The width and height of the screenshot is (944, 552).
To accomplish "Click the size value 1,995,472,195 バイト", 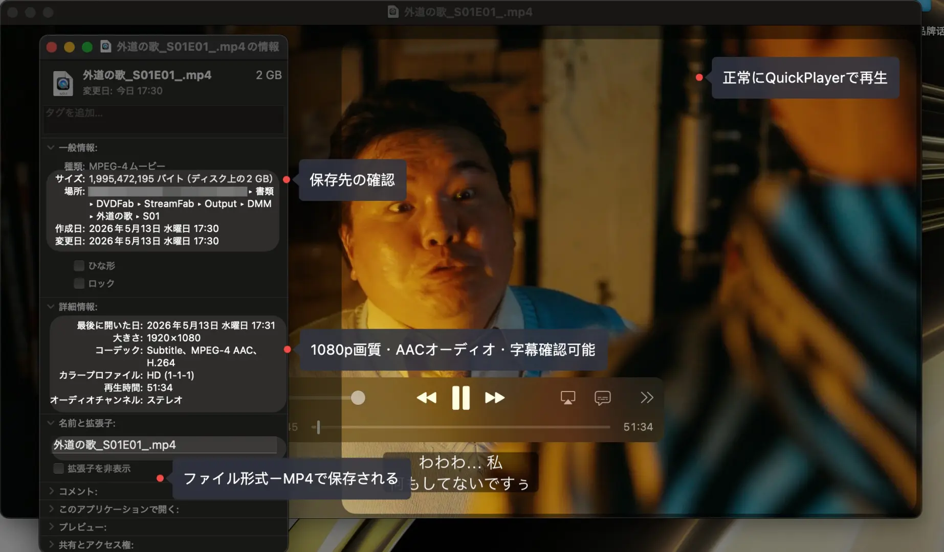I will pyautogui.click(x=136, y=179).
